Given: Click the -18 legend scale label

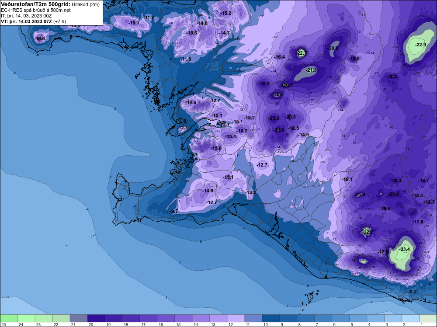Looking at the screenshot, I should pos(125,324).
